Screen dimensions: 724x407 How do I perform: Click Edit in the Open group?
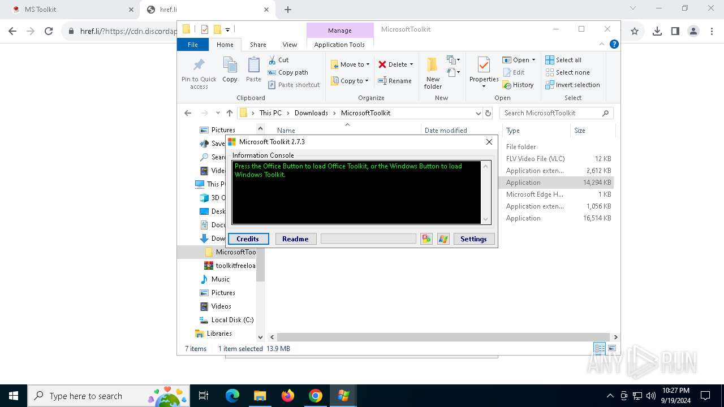coord(514,72)
